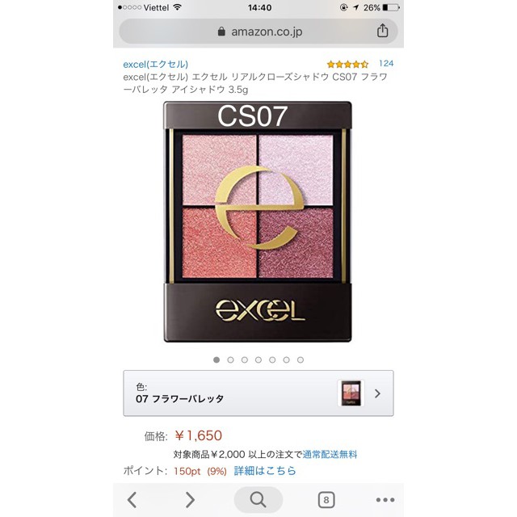Go back with the left arrow

point(132,500)
